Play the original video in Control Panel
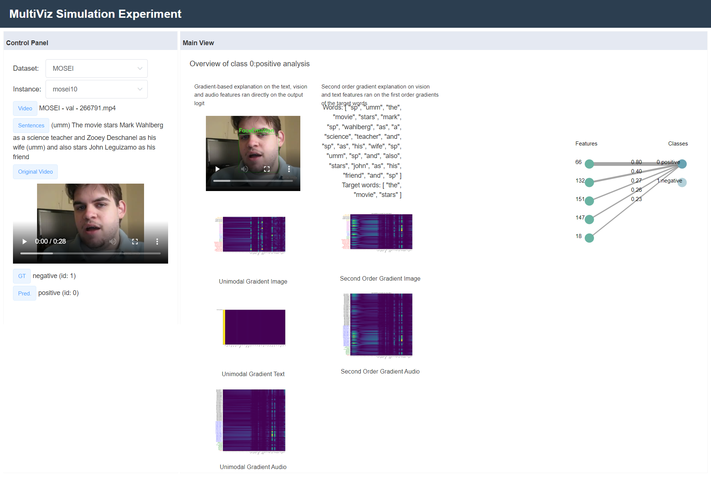This screenshot has height=482, width=711. tap(24, 241)
